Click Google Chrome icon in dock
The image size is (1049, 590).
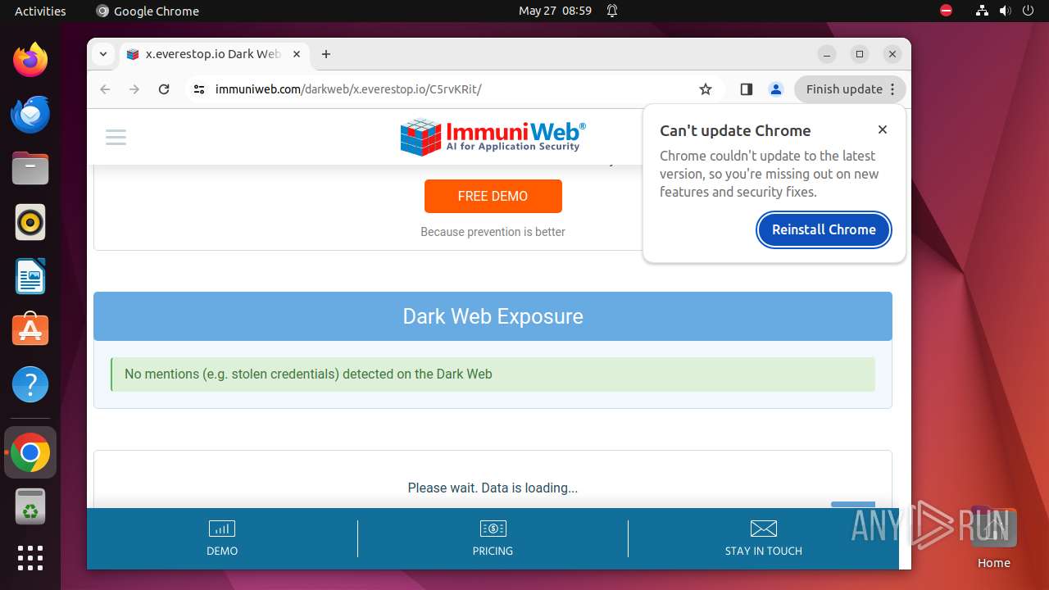pos(30,452)
